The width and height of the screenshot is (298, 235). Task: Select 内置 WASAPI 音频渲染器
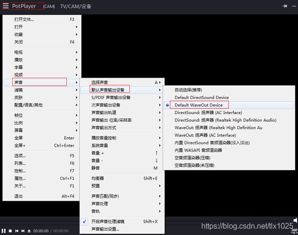pos(229,150)
